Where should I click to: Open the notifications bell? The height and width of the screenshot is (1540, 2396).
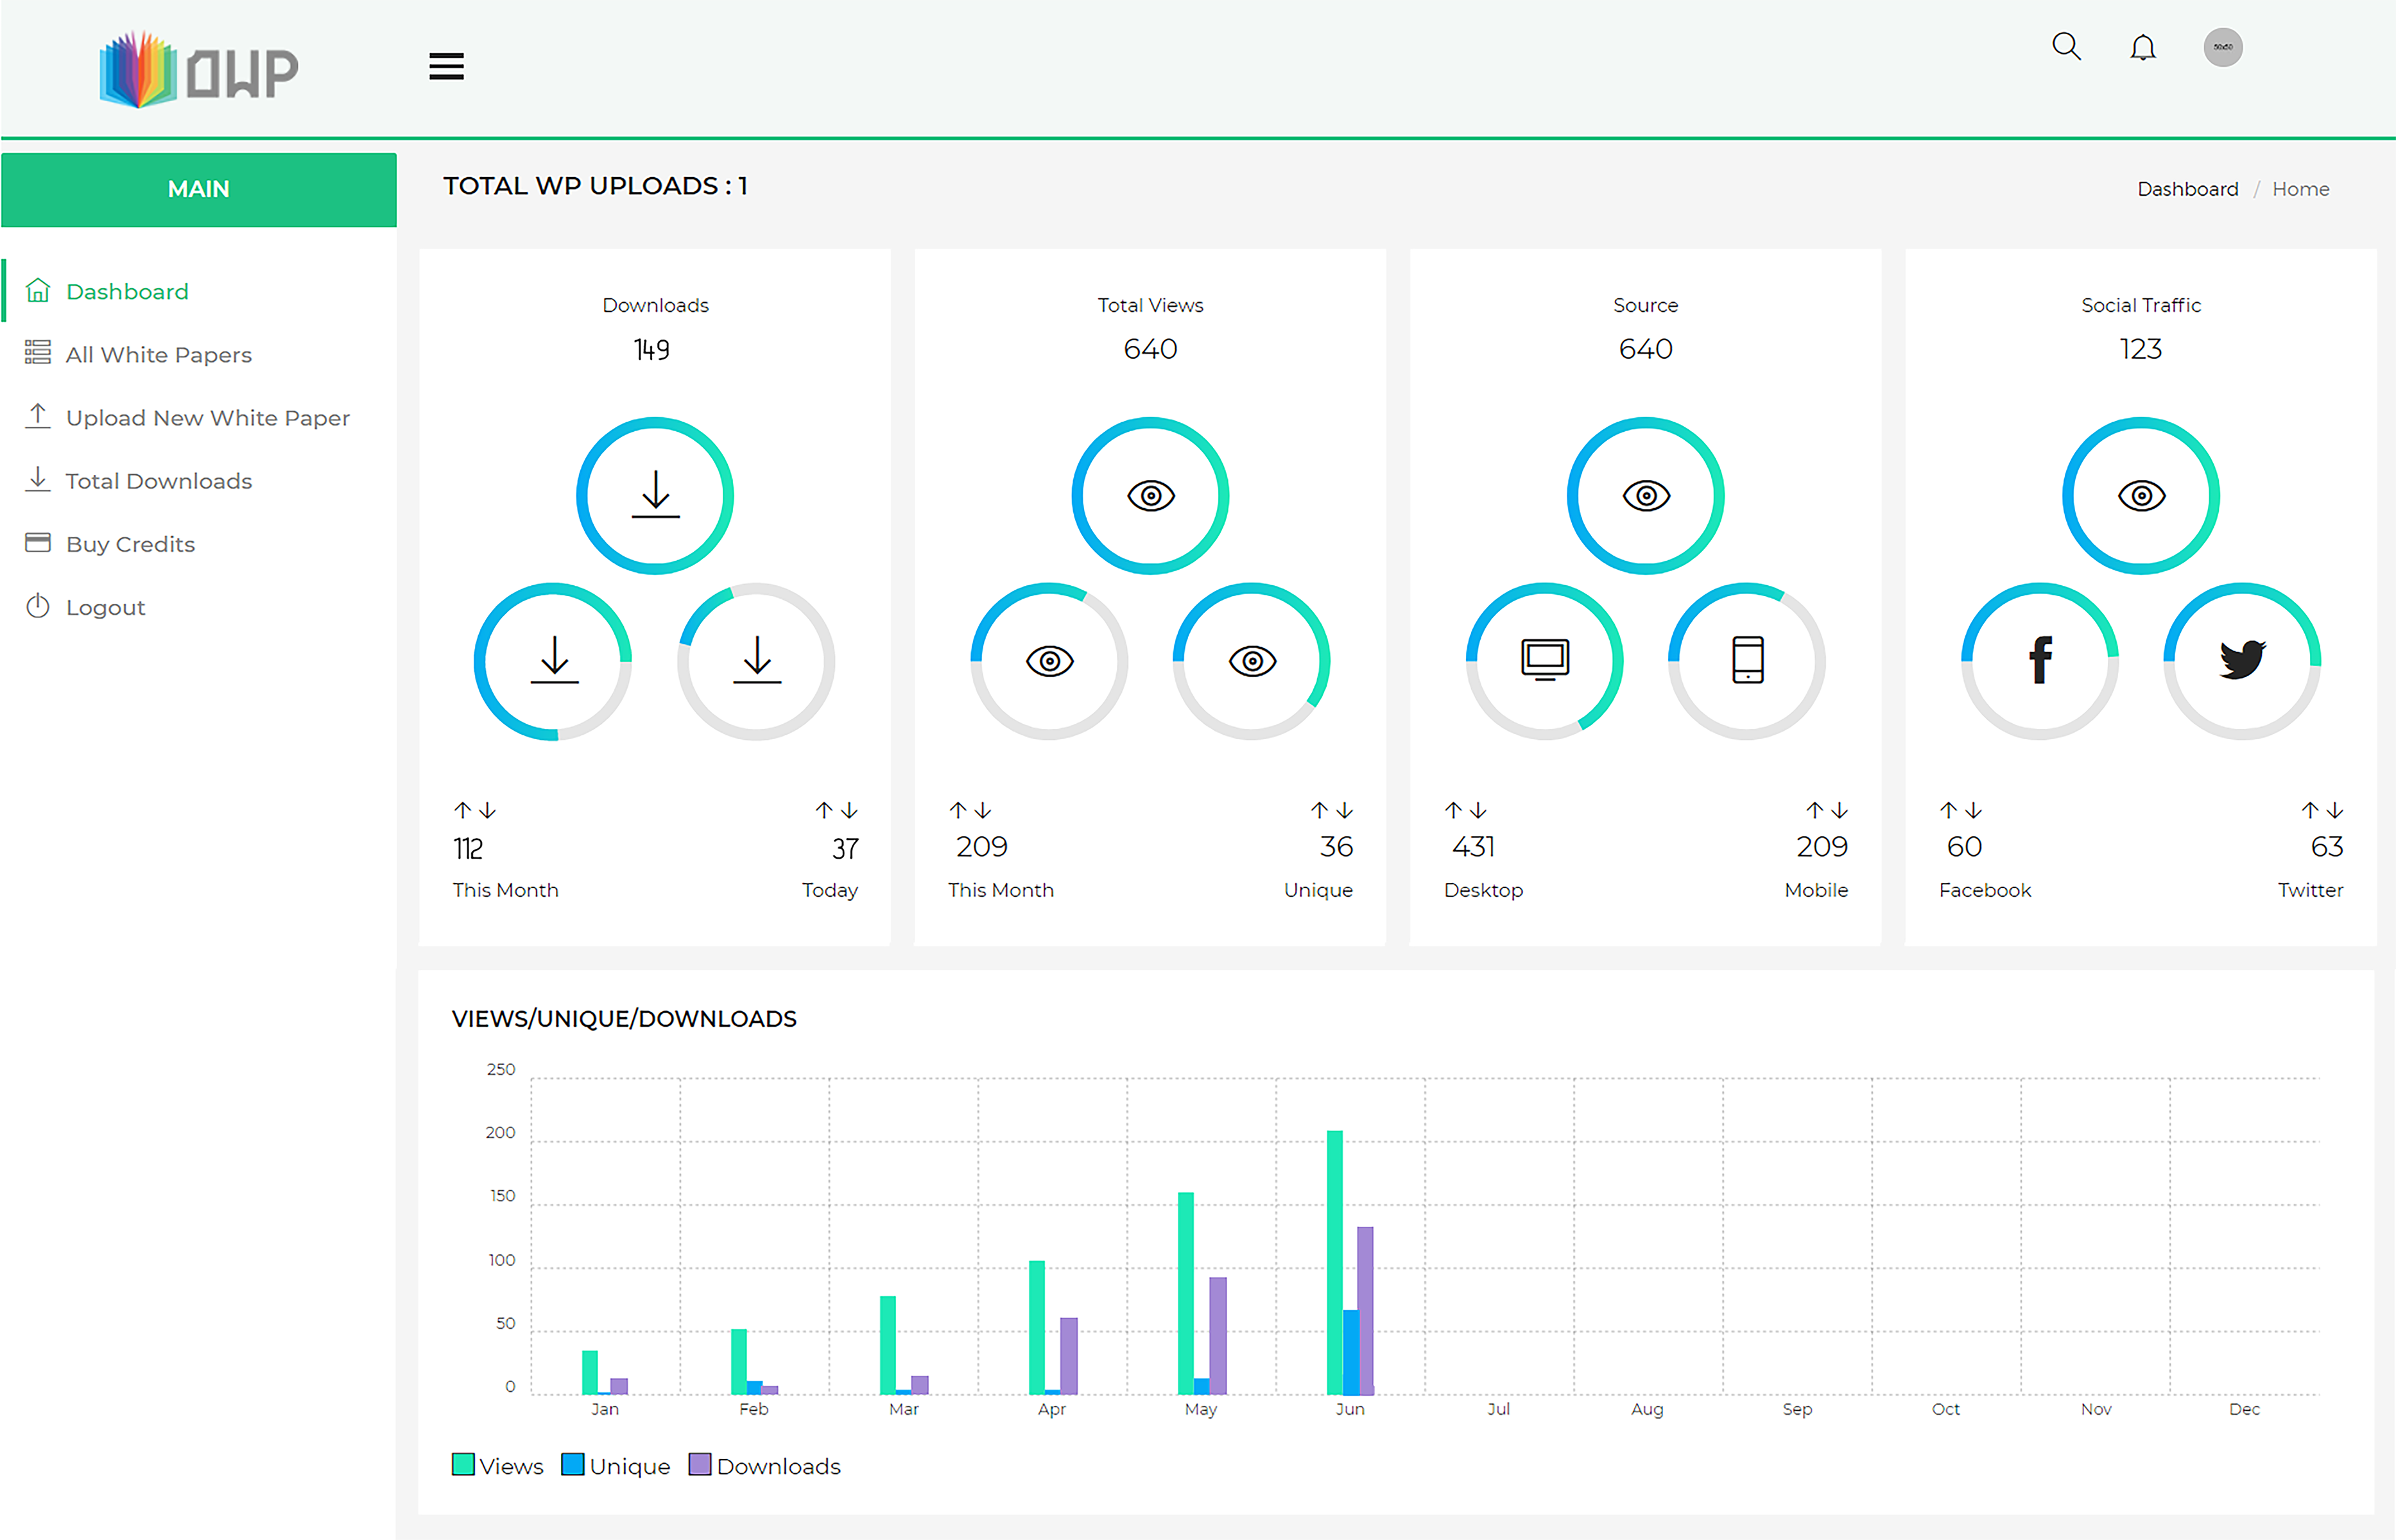[x=2142, y=48]
